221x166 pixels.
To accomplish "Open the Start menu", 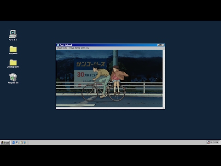I will [x=5, y=142].
